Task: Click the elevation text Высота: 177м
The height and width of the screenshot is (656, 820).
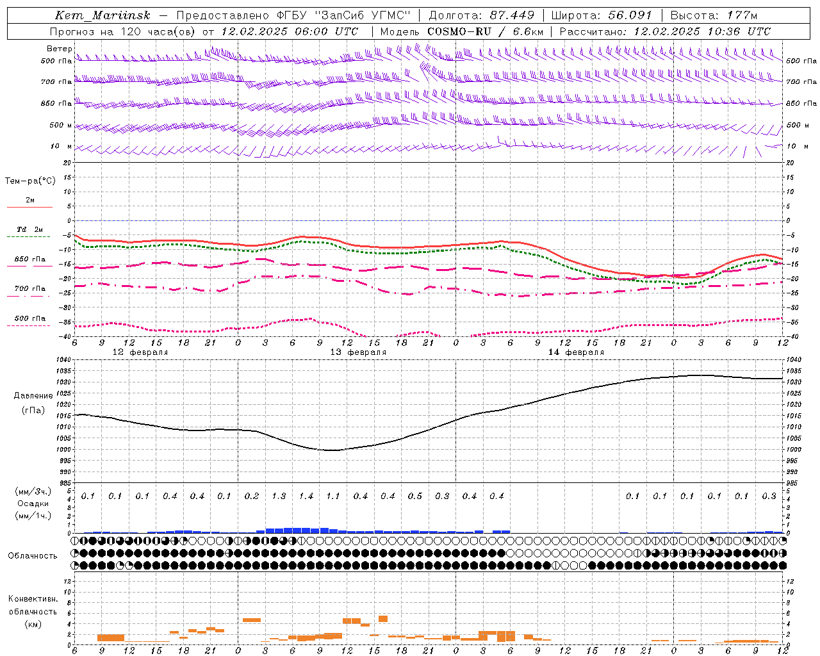Action: pyautogui.click(x=714, y=15)
